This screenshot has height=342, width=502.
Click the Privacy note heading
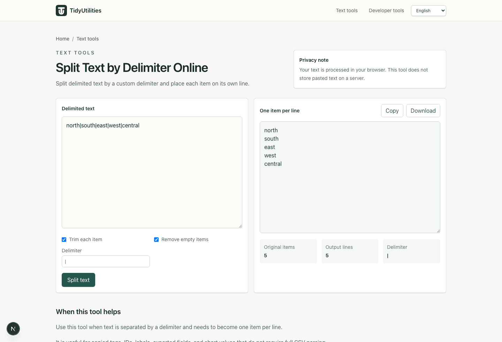(314, 60)
